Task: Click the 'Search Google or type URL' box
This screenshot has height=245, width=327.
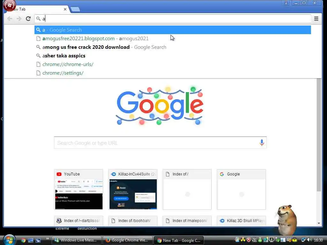Action: pyautogui.click(x=160, y=143)
